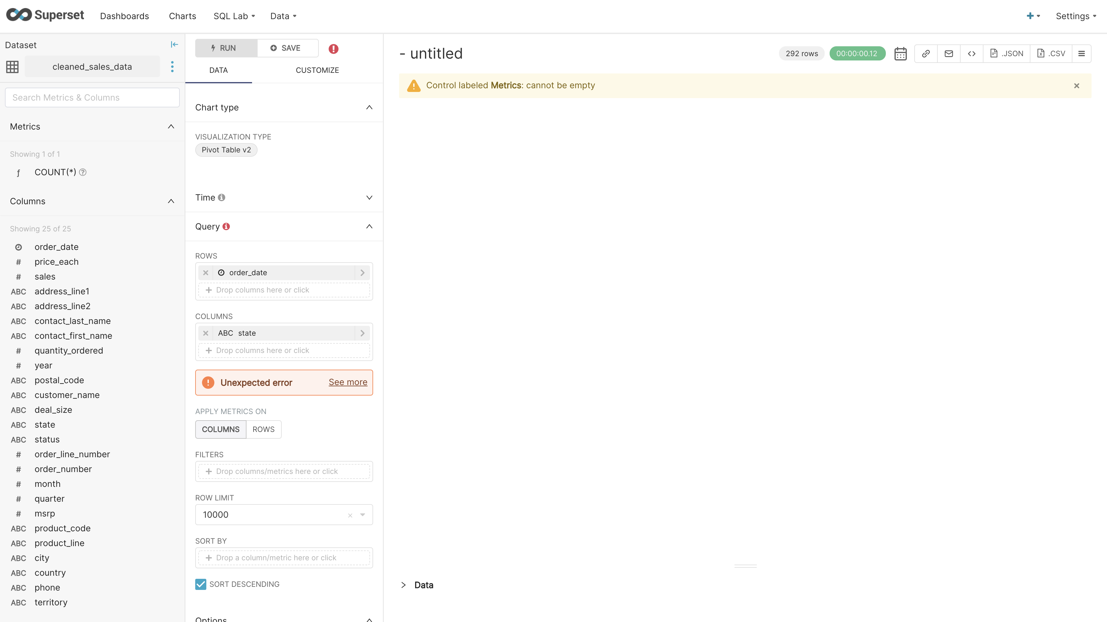Switch Apply Metrics On to ROWS
The width and height of the screenshot is (1107, 622).
tap(263, 429)
